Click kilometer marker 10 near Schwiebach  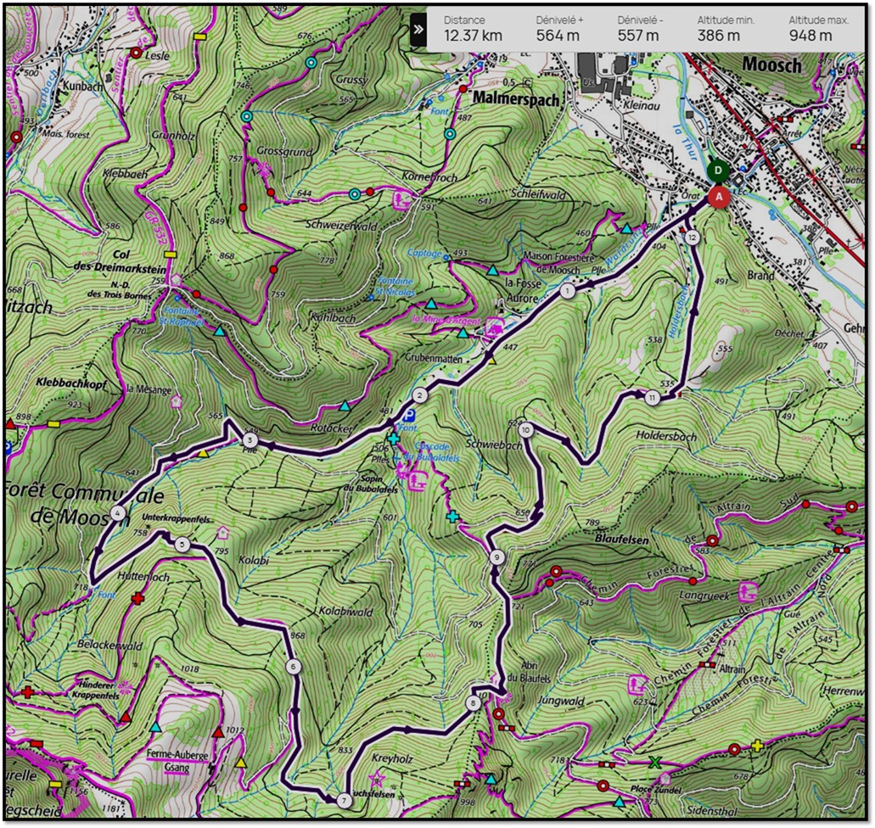point(526,430)
